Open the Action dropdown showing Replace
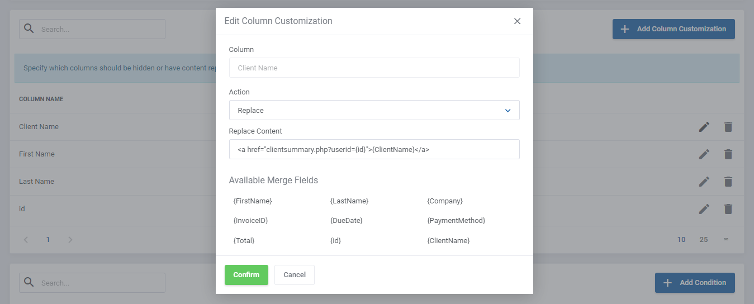The height and width of the screenshot is (304, 754). [374, 110]
